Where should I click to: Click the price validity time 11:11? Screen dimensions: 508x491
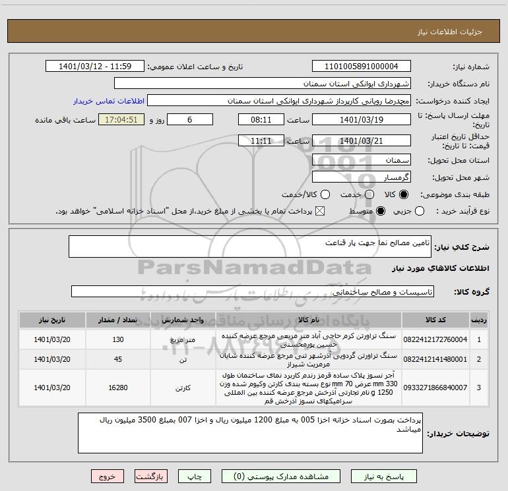261,141
